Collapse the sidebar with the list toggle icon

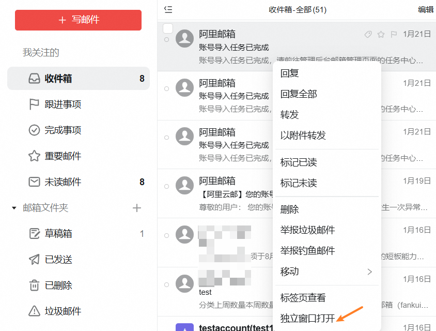point(168,9)
